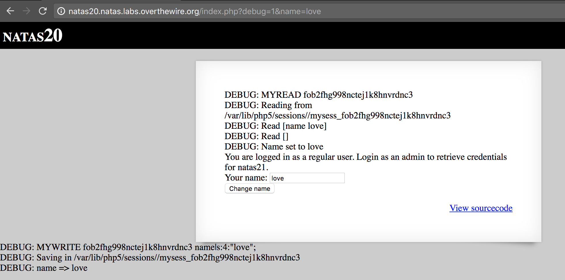565x280 pixels.
Task: Click the "DEBUG: Read [name love]" line
Action: coord(275,126)
